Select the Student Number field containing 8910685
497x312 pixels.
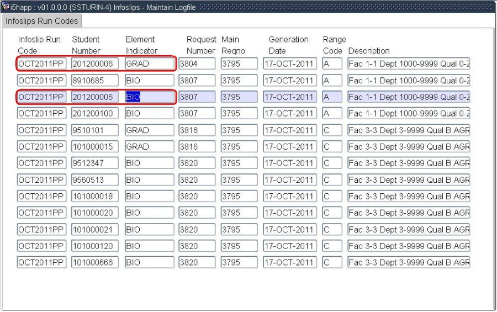[94, 81]
